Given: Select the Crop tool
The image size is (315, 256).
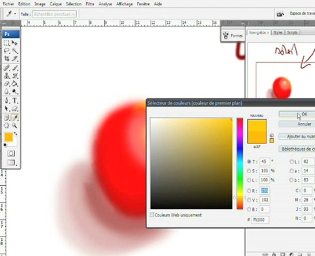Looking at the screenshot, I should tap(6, 58).
